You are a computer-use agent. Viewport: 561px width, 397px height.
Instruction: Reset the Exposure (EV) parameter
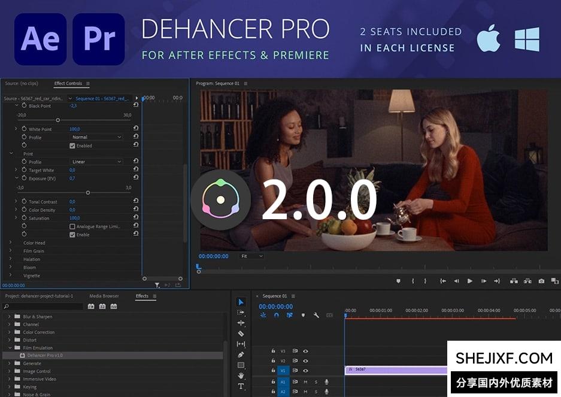click(136, 178)
